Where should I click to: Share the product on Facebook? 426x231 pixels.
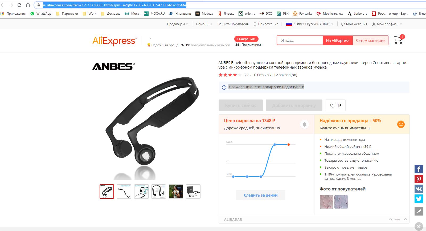coord(419,169)
